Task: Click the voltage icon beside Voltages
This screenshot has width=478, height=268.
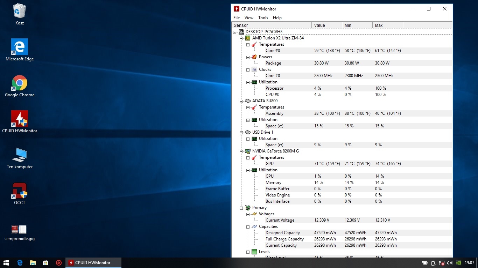Action: [x=254, y=214]
